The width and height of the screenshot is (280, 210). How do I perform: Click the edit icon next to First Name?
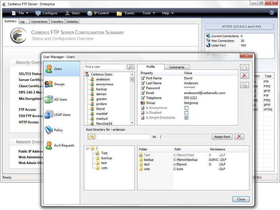(x=143, y=78)
